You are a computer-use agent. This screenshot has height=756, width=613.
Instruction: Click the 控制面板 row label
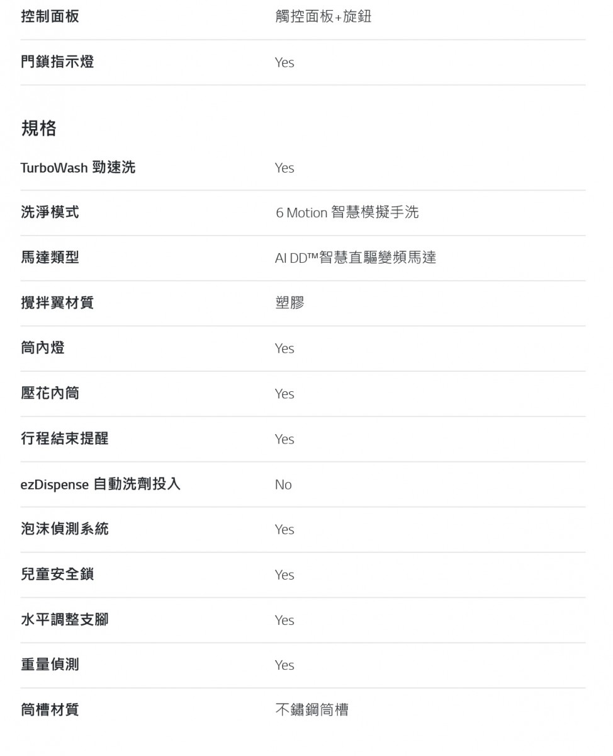pos(50,16)
